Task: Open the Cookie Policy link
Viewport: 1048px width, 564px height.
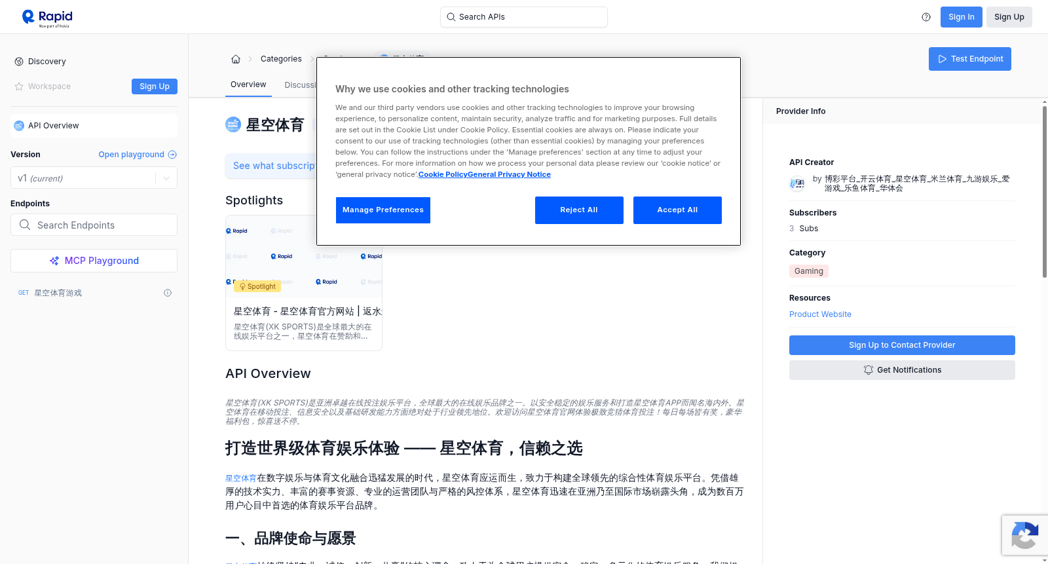Action: pos(443,174)
